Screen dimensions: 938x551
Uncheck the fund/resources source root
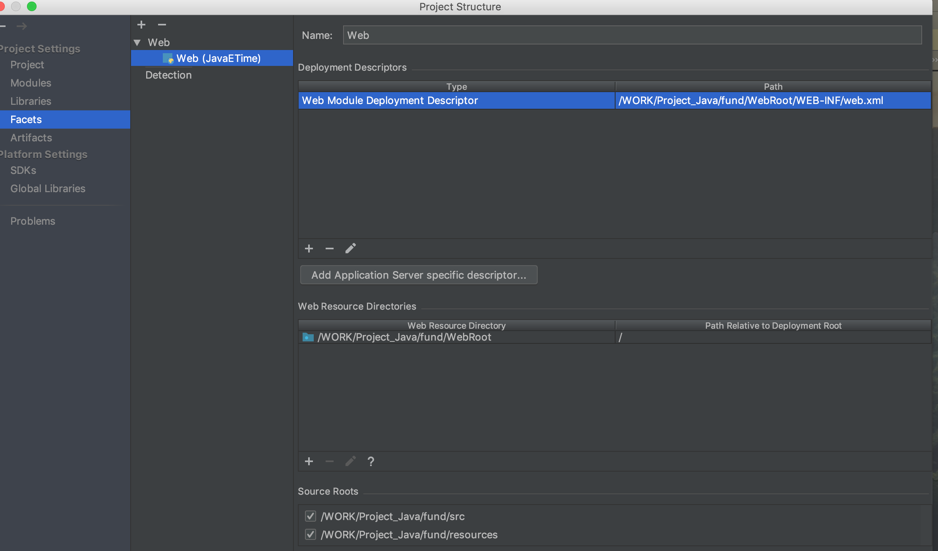click(311, 534)
